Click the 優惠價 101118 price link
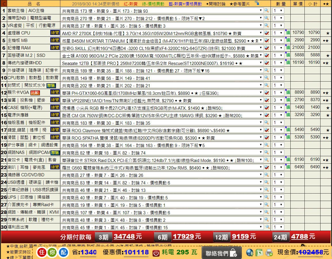Viewport: 332px width, 259px height. click(136, 252)
